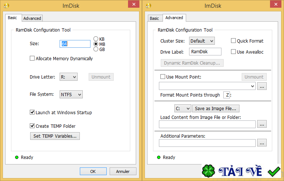Close the right ImDisk window
284x181 pixels.
276,4
